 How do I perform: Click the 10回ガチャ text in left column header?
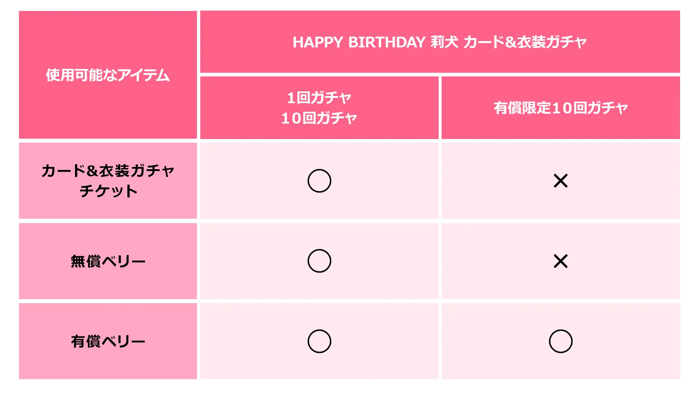coord(319,118)
